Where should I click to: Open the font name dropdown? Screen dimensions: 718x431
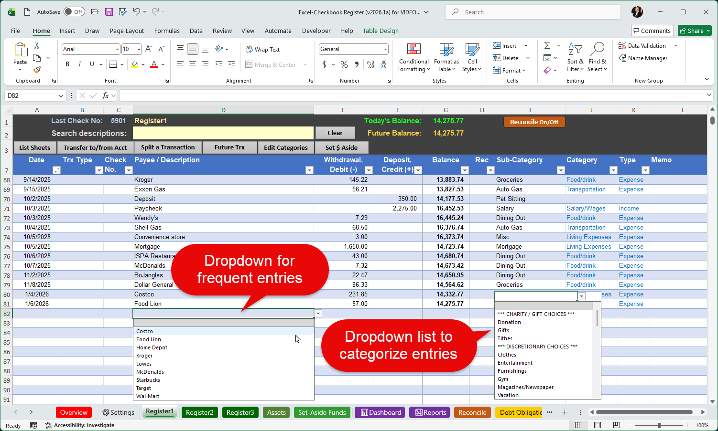117,49
